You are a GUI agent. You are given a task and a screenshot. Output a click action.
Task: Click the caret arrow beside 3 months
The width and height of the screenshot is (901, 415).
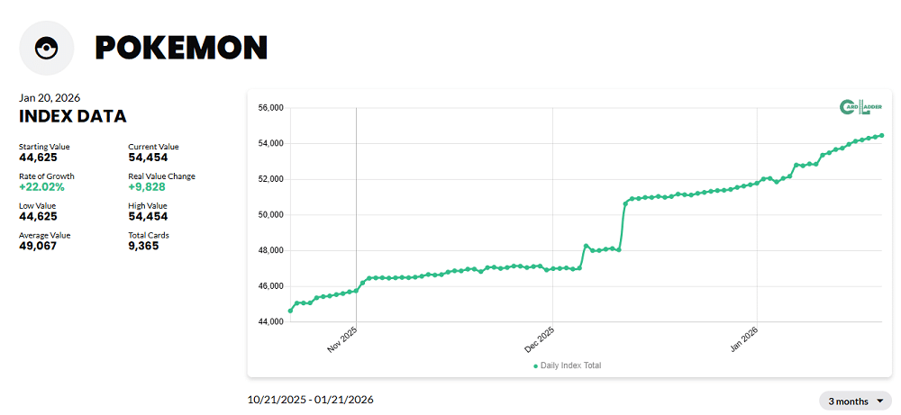[x=878, y=401]
